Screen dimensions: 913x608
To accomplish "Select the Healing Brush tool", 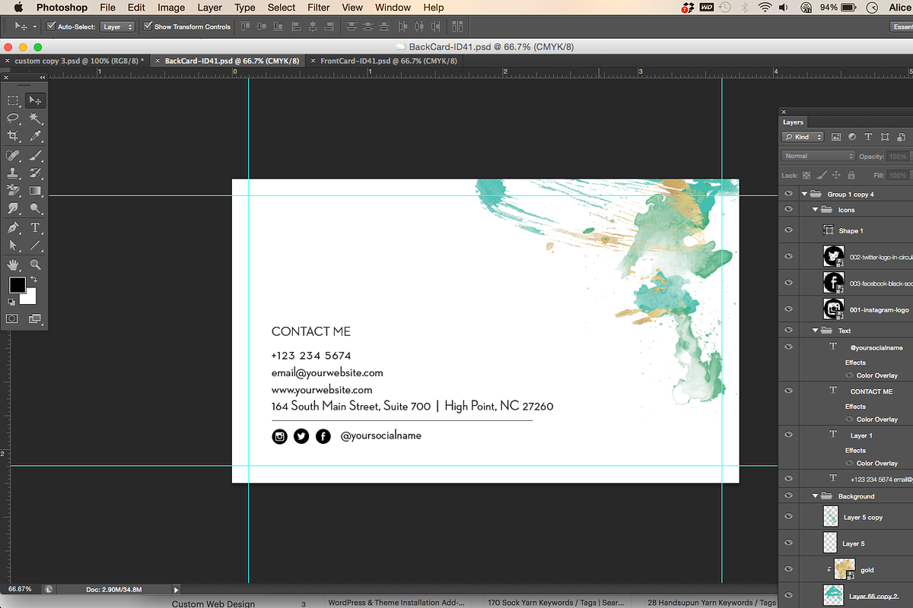I will (x=13, y=155).
